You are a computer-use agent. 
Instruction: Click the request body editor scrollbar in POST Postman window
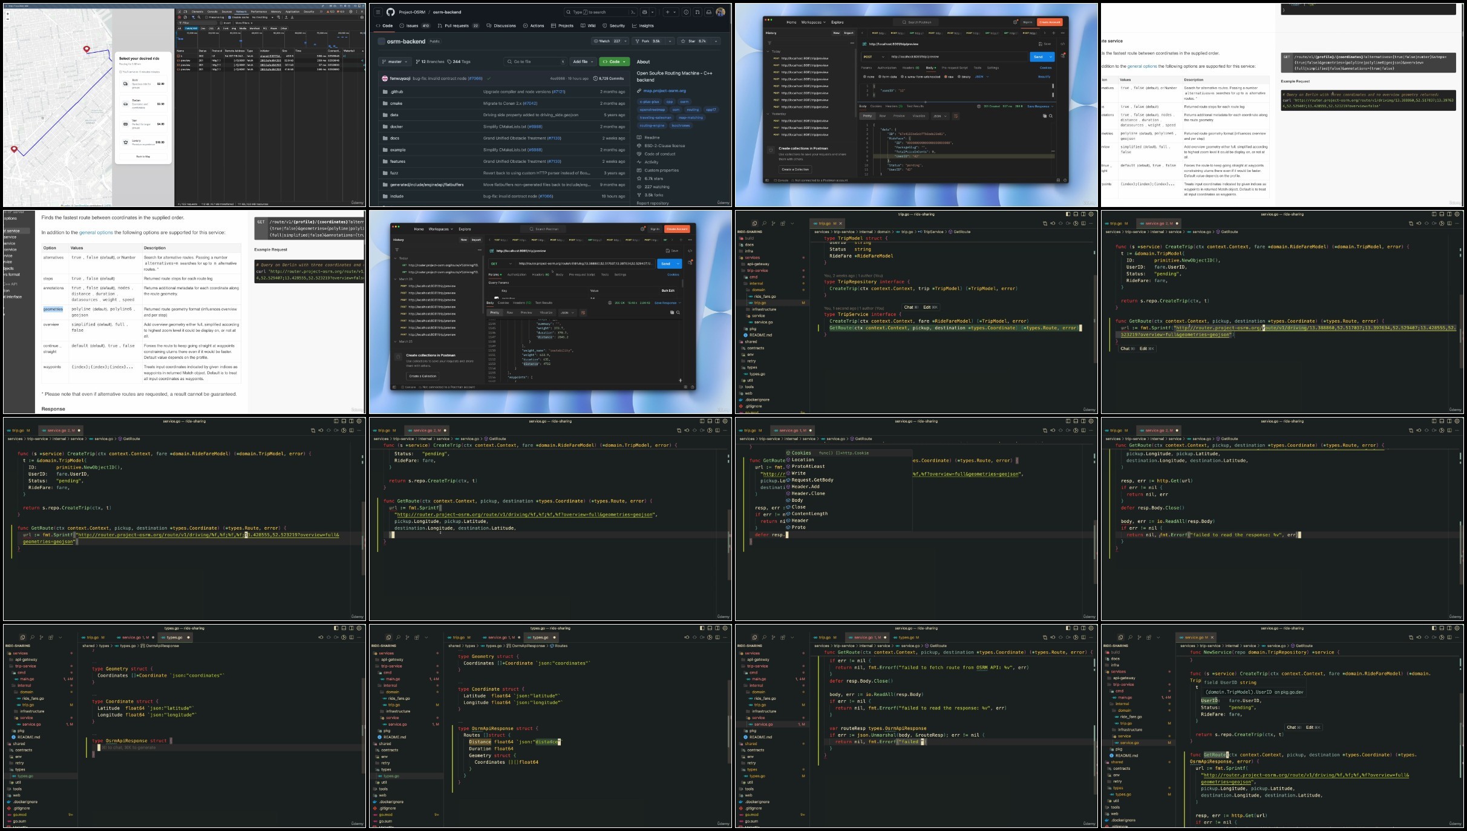click(x=1053, y=91)
